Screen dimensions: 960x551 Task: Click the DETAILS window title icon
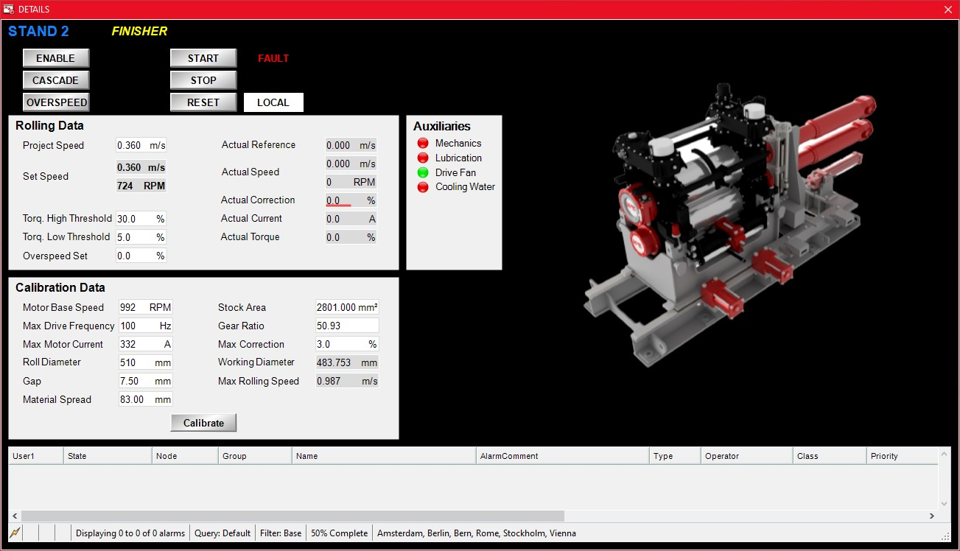click(9, 9)
